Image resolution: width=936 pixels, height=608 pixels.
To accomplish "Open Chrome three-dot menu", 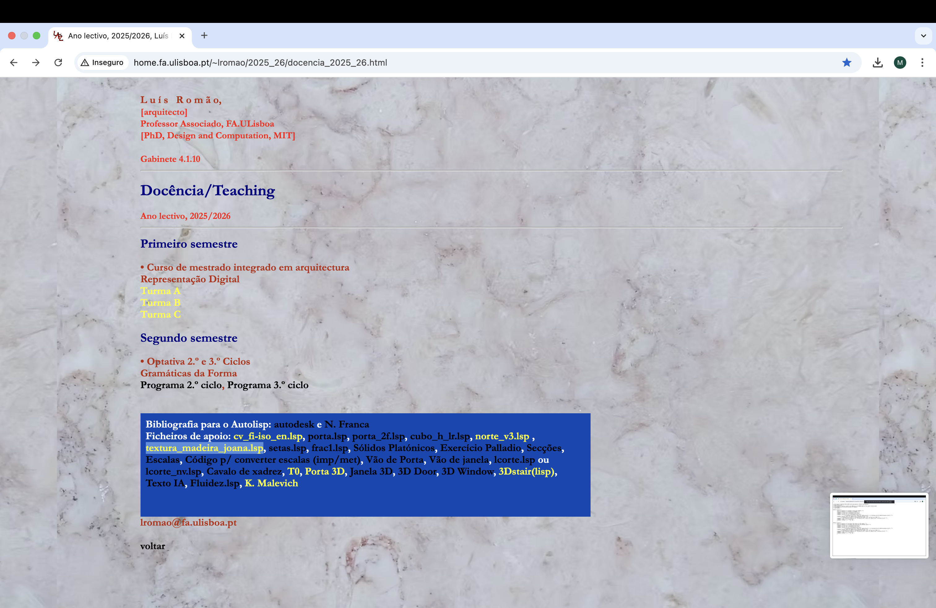I will click(x=922, y=63).
